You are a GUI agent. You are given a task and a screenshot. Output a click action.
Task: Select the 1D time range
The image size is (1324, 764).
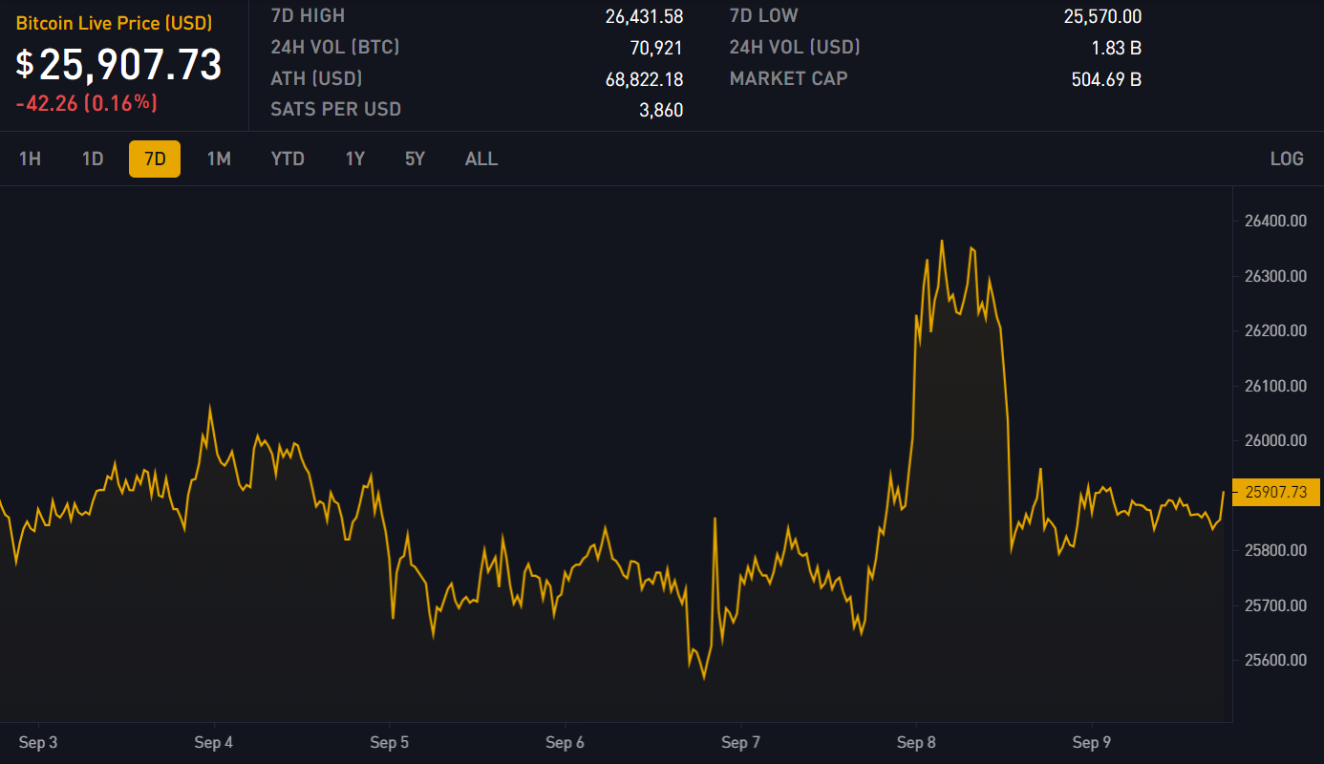point(93,159)
